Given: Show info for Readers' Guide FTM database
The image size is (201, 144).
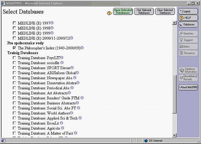Looking at the screenshot, I should click(82, 98).
